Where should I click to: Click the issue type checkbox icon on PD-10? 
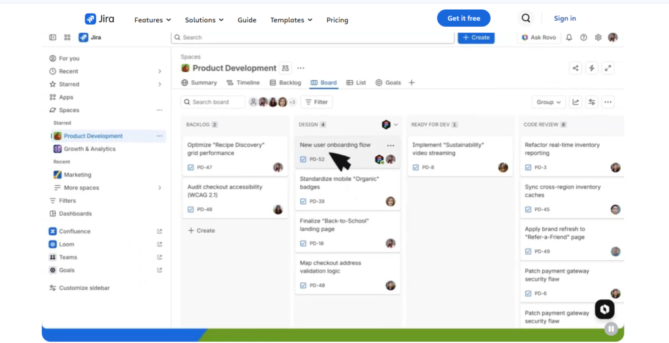303,244
